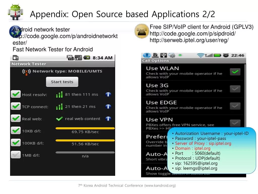Click the 8:34 AM clock in Network Tester
The image size is (258, 194).
(x=103, y=58)
